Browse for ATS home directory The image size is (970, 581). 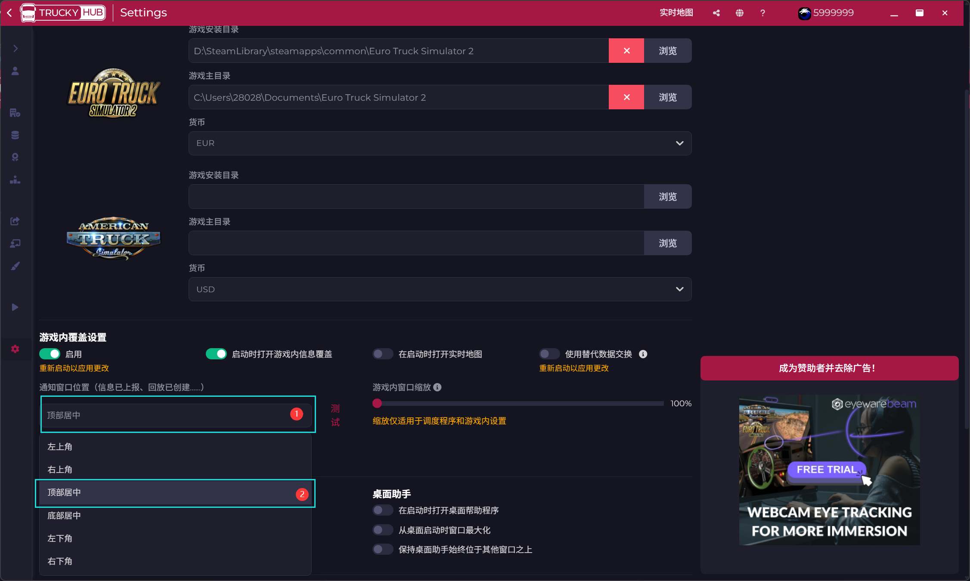(668, 243)
